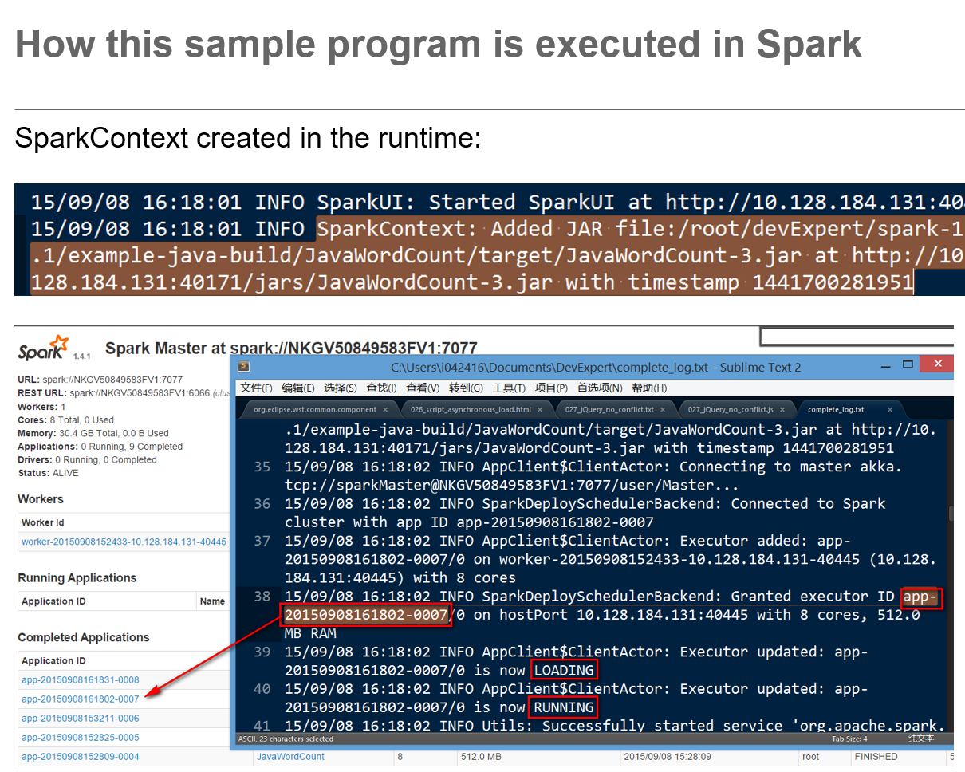The height and width of the screenshot is (772, 965).
Task: Open the 帮助(H) menu
Action: 649,388
